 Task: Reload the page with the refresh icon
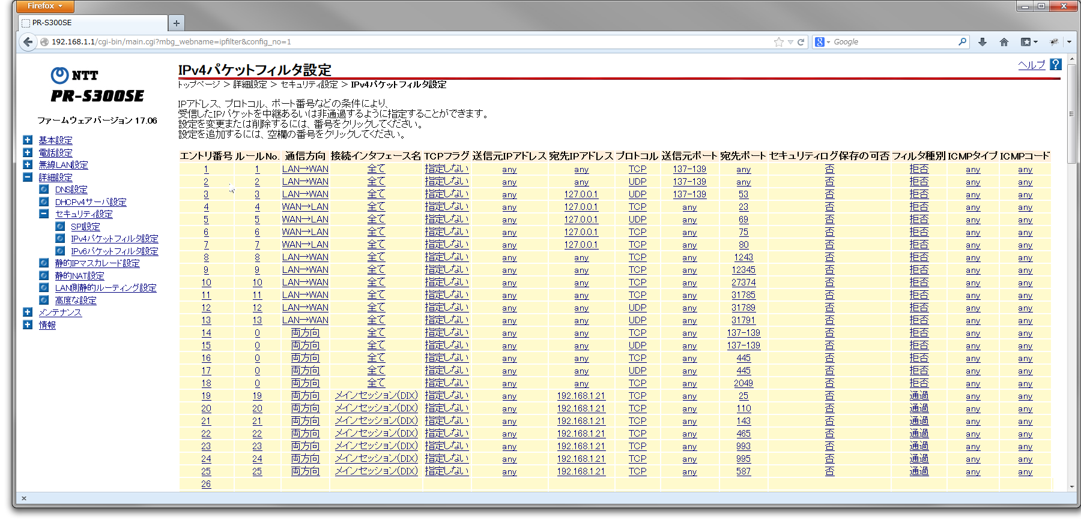(801, 42)
